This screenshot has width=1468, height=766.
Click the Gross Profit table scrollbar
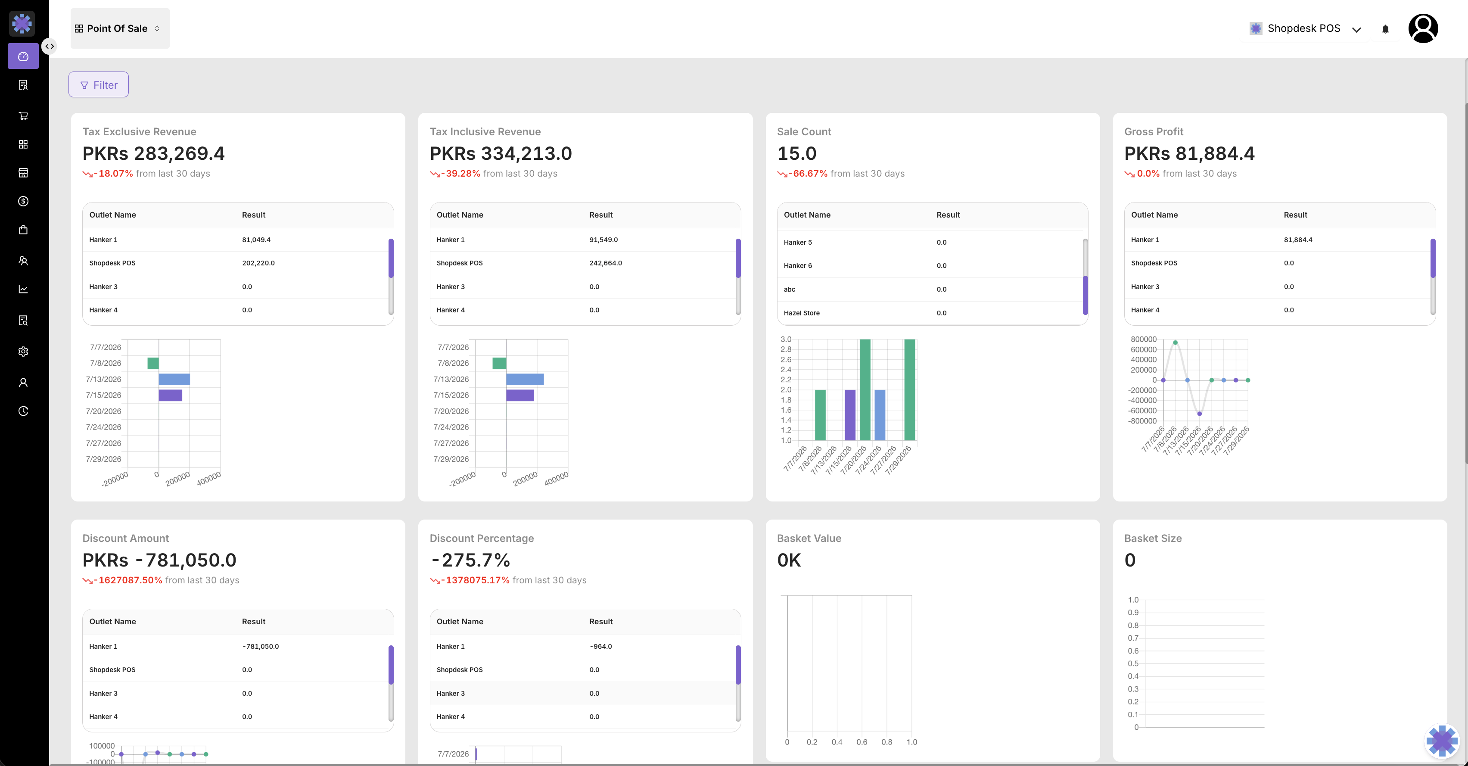point(1433,277)
